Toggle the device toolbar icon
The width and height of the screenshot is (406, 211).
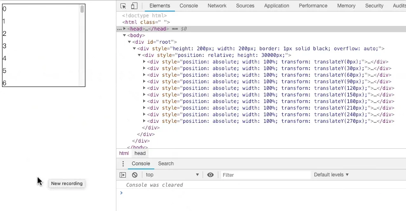[134, 6]
